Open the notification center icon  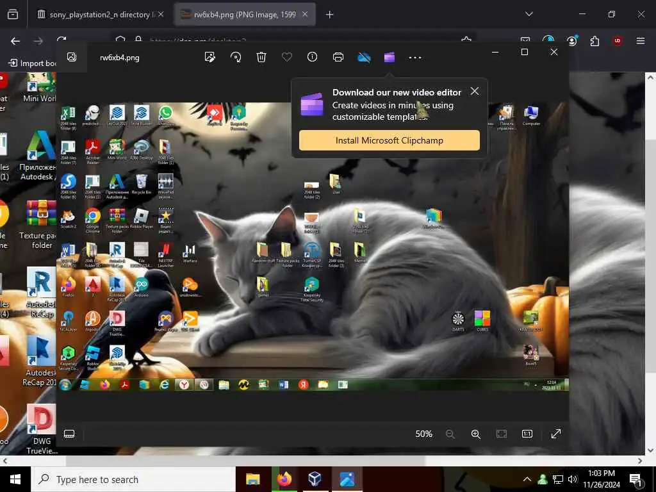click(x=635, y=480)
